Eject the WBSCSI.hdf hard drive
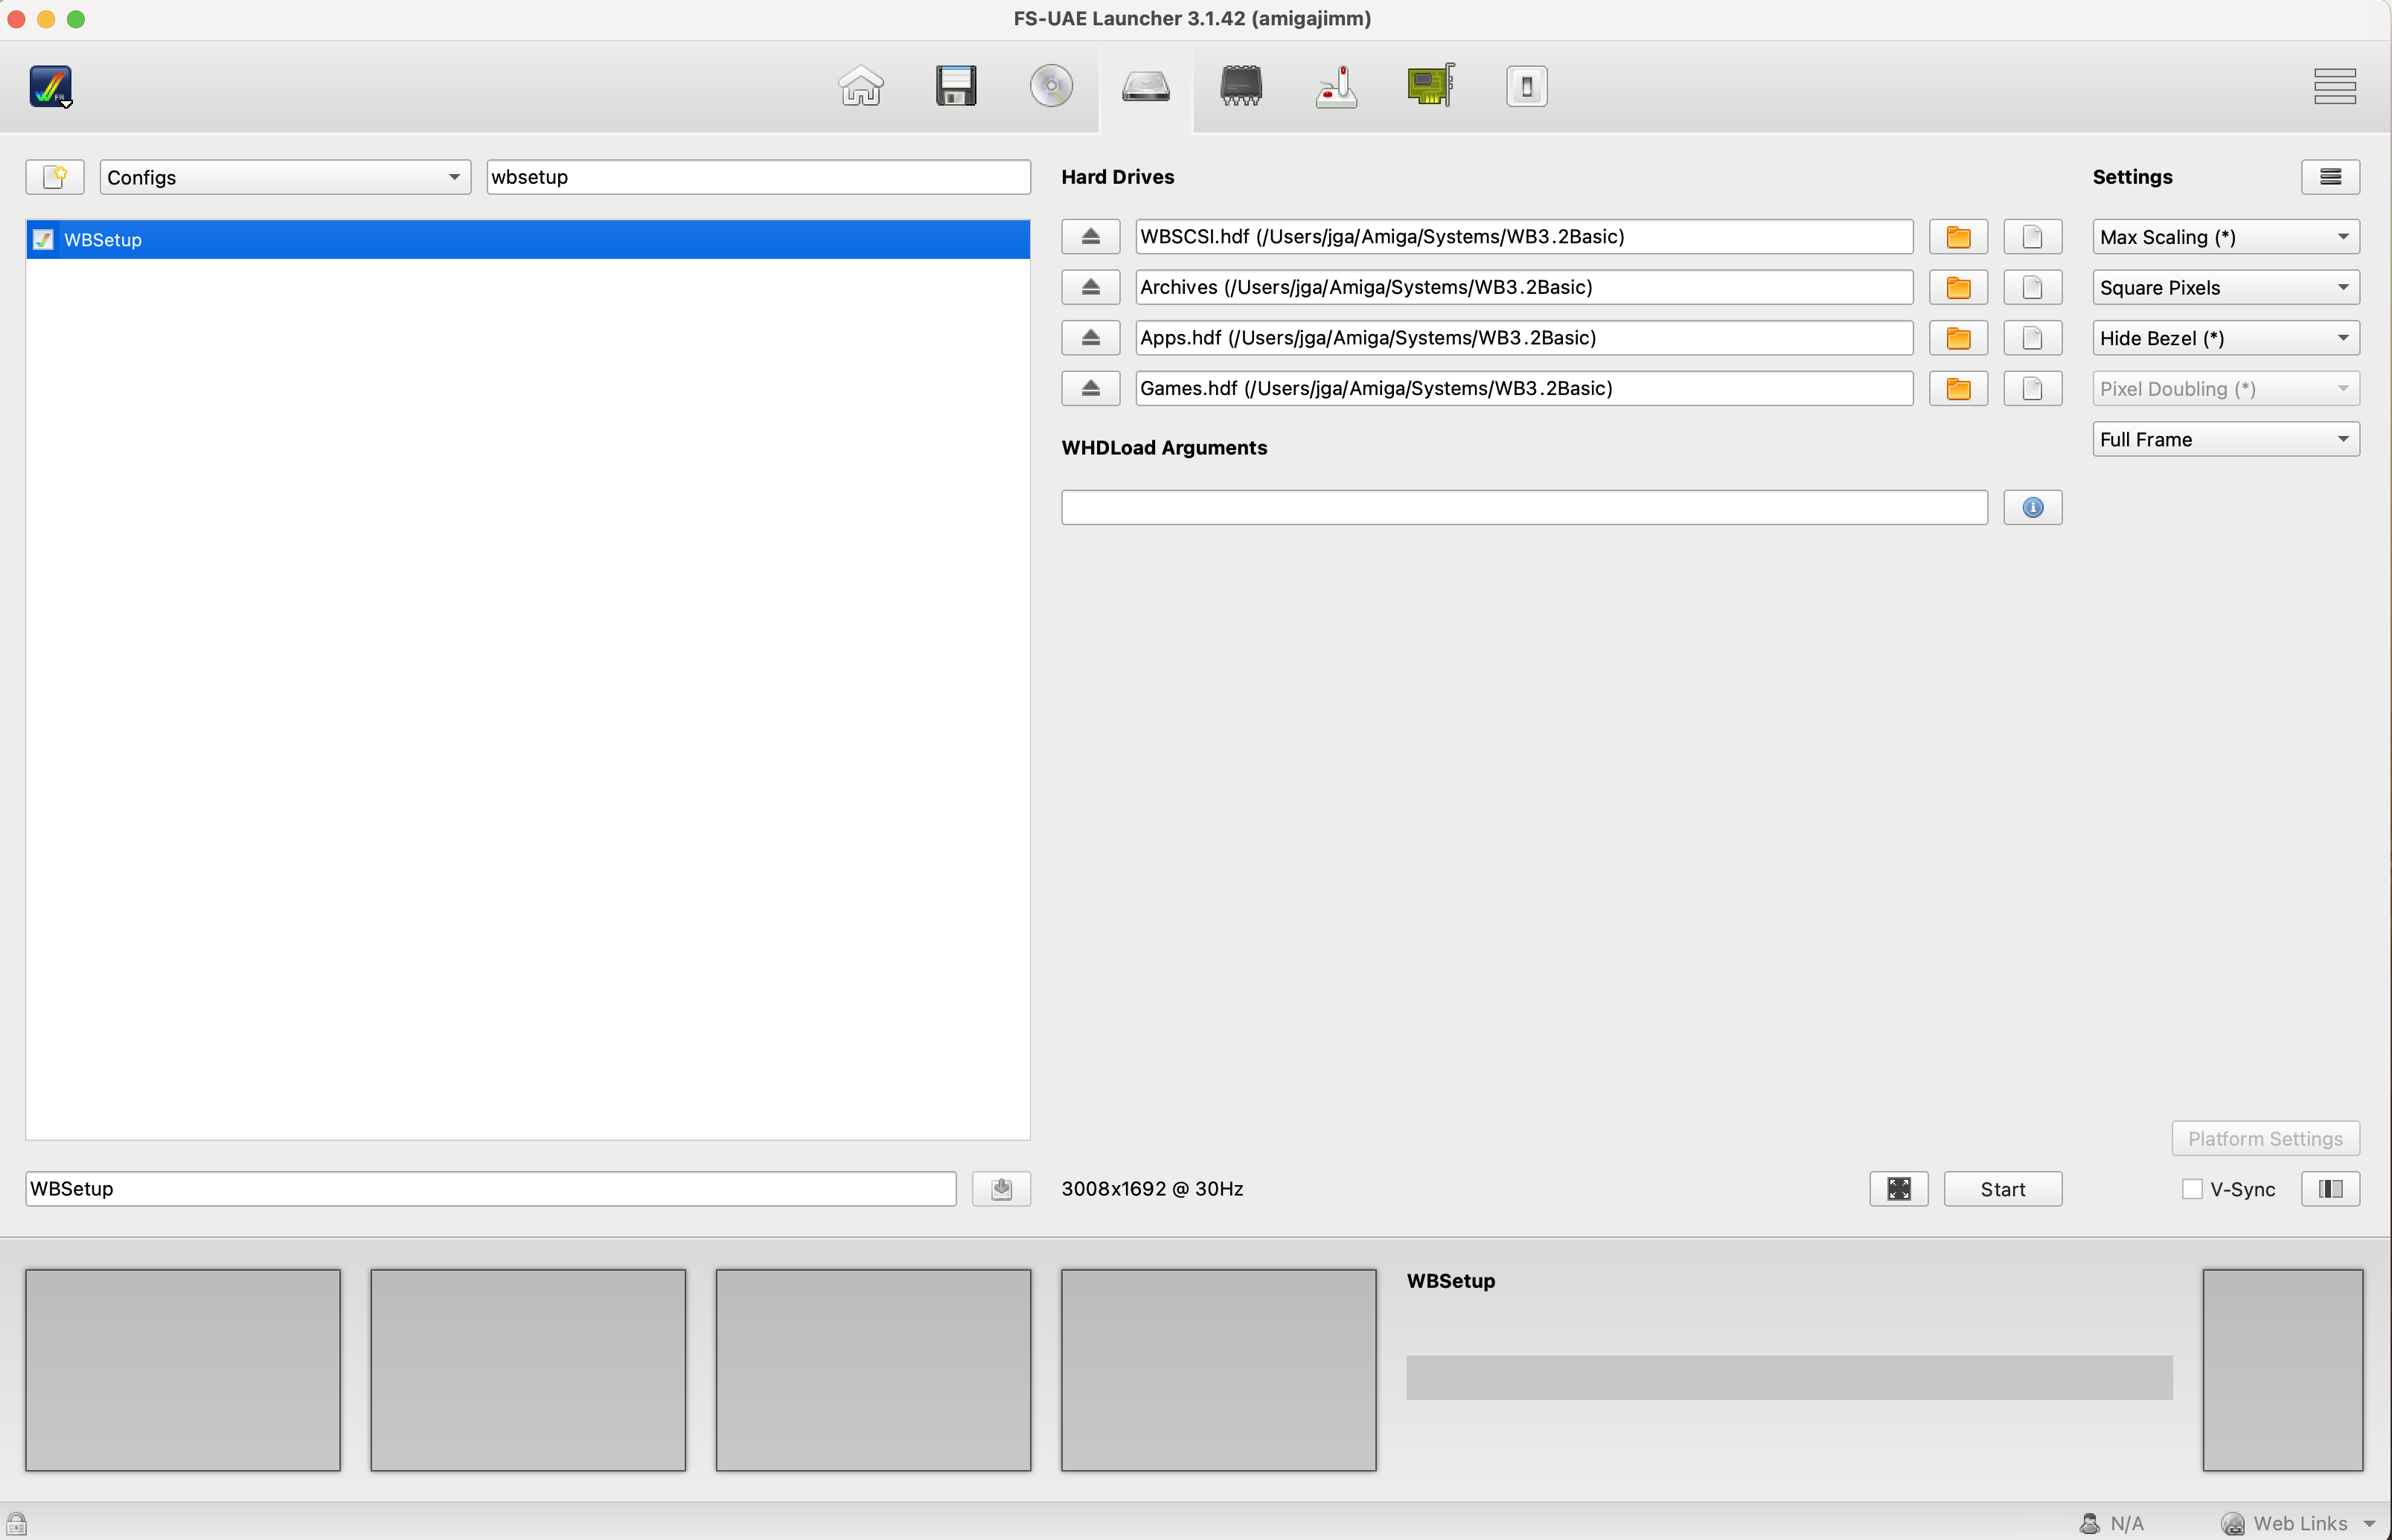Screen dimensions: 2392x1540 (x=1090, y=237)
